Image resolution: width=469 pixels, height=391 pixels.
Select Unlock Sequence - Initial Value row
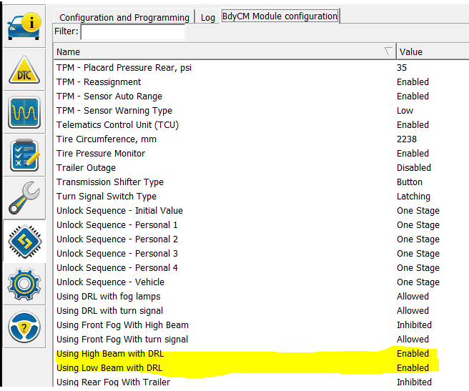tap(261, 211)
